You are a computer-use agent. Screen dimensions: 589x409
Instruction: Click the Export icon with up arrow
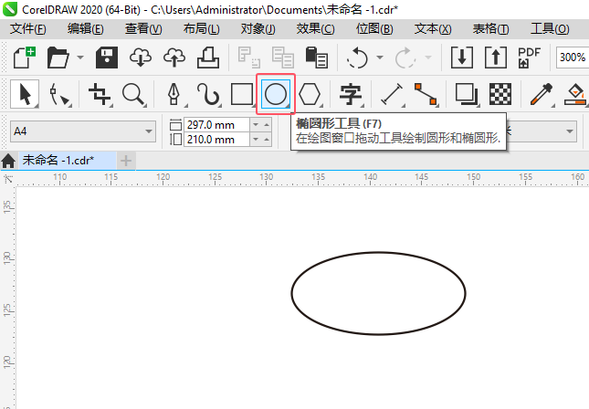496,58
